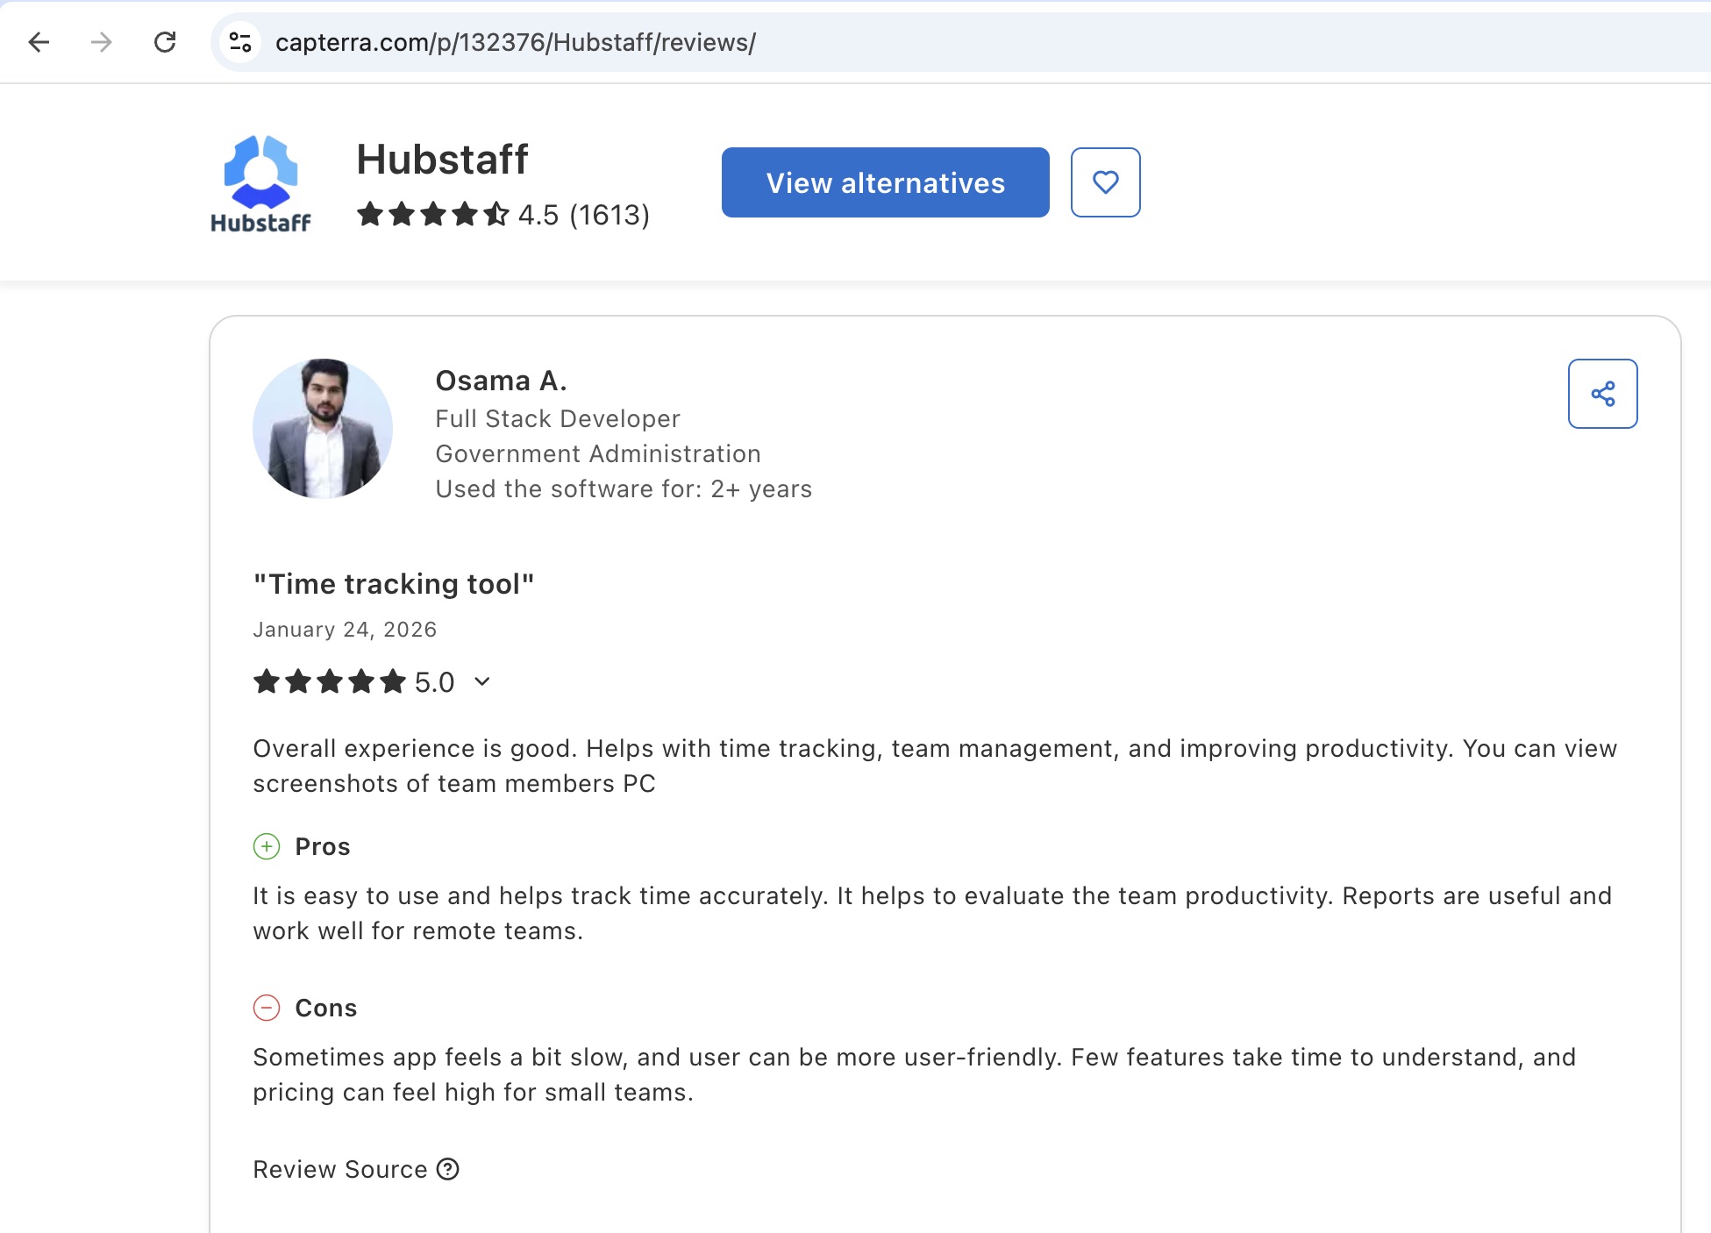Click the 4.5 (1613) star rating

503,214
